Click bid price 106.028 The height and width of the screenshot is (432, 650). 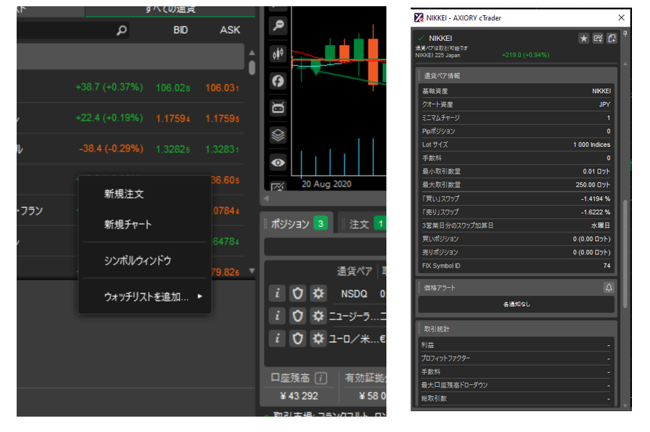173,88
